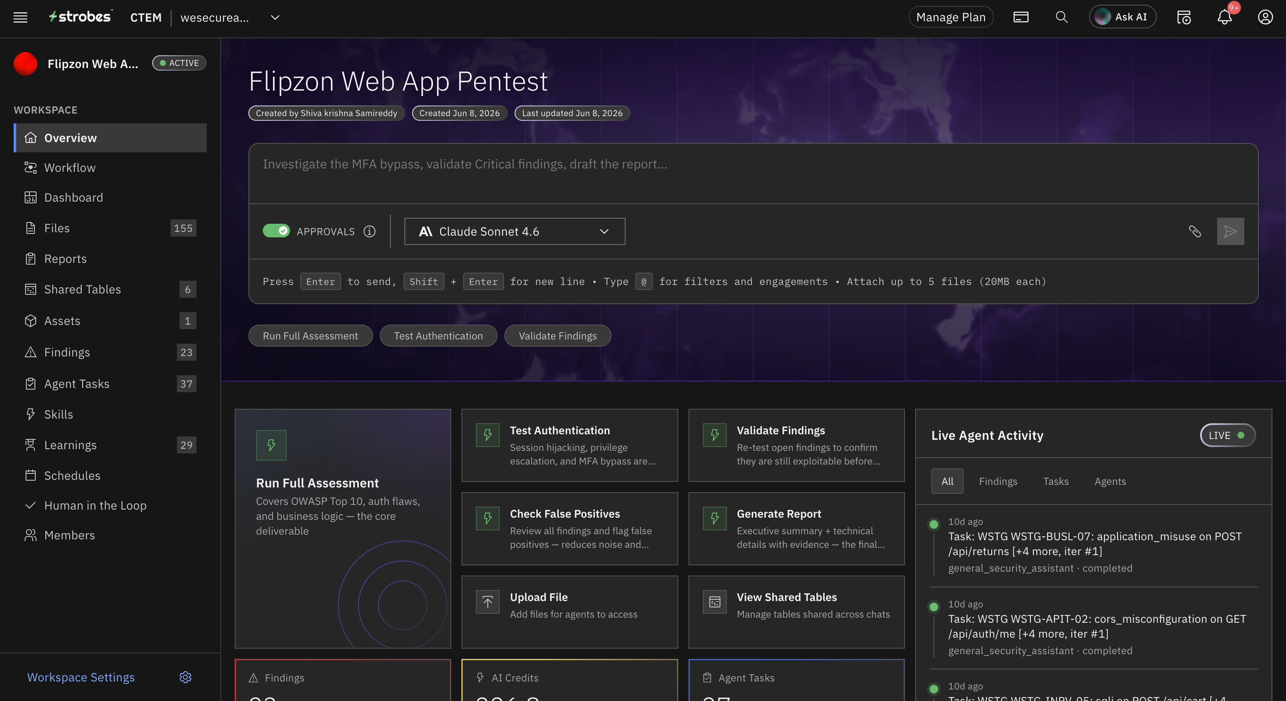Click the Manage Plan button
The height and width of the screenshot is (701, 1286).
[950, 17]
